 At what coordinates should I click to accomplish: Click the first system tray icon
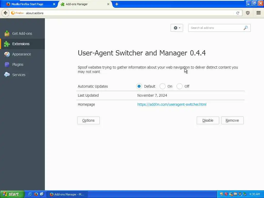click(221, 194)
